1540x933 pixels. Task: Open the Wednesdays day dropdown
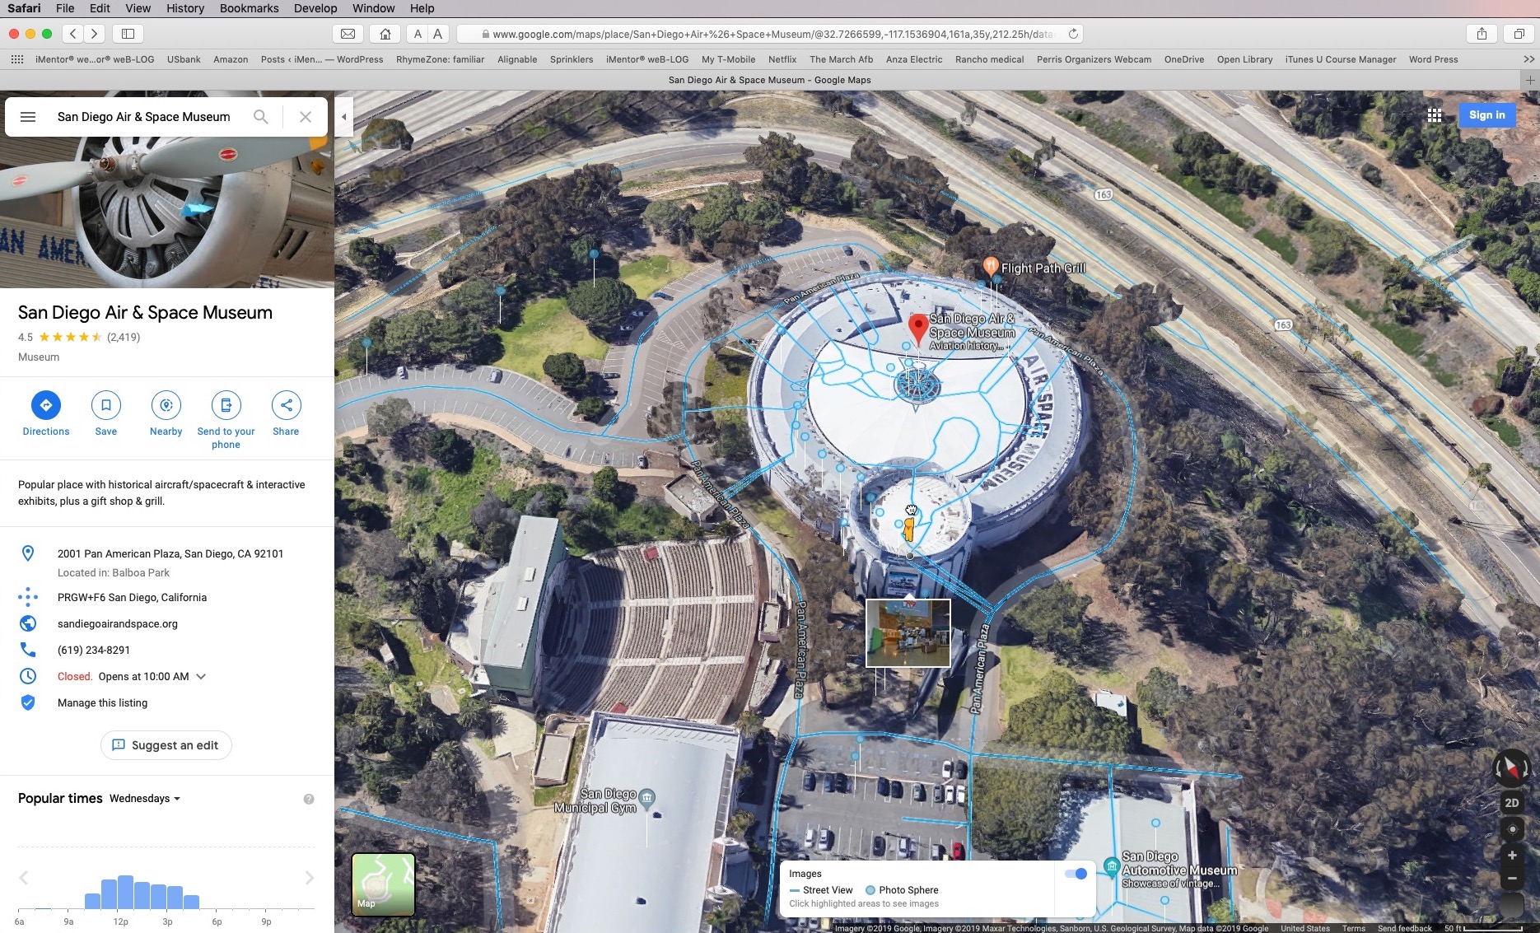145,799
